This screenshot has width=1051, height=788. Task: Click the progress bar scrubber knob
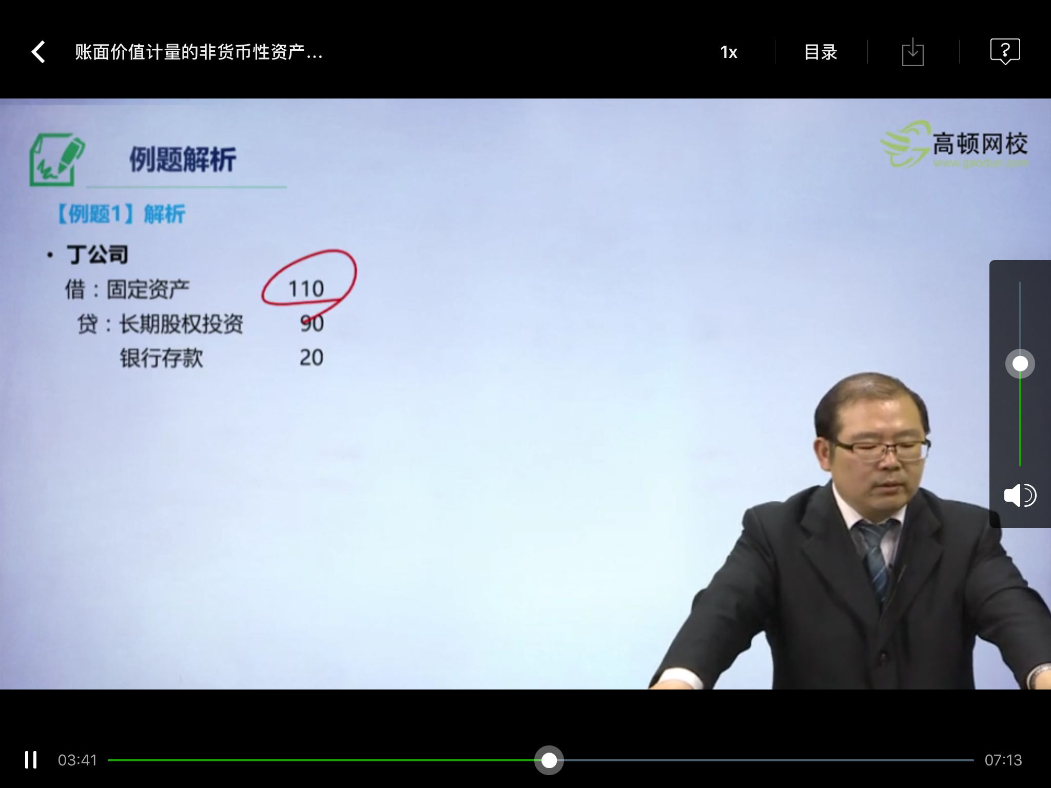click(550, 762)
